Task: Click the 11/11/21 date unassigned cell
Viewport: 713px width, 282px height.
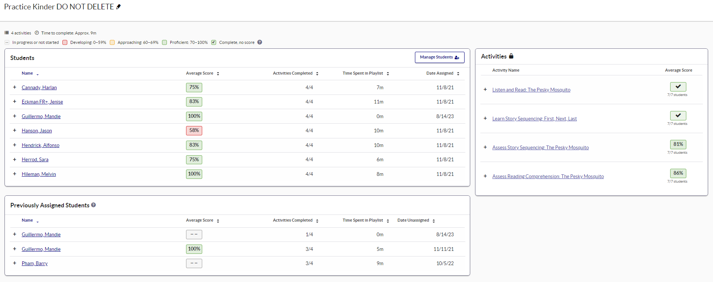Action: click(x=444, y=249)
